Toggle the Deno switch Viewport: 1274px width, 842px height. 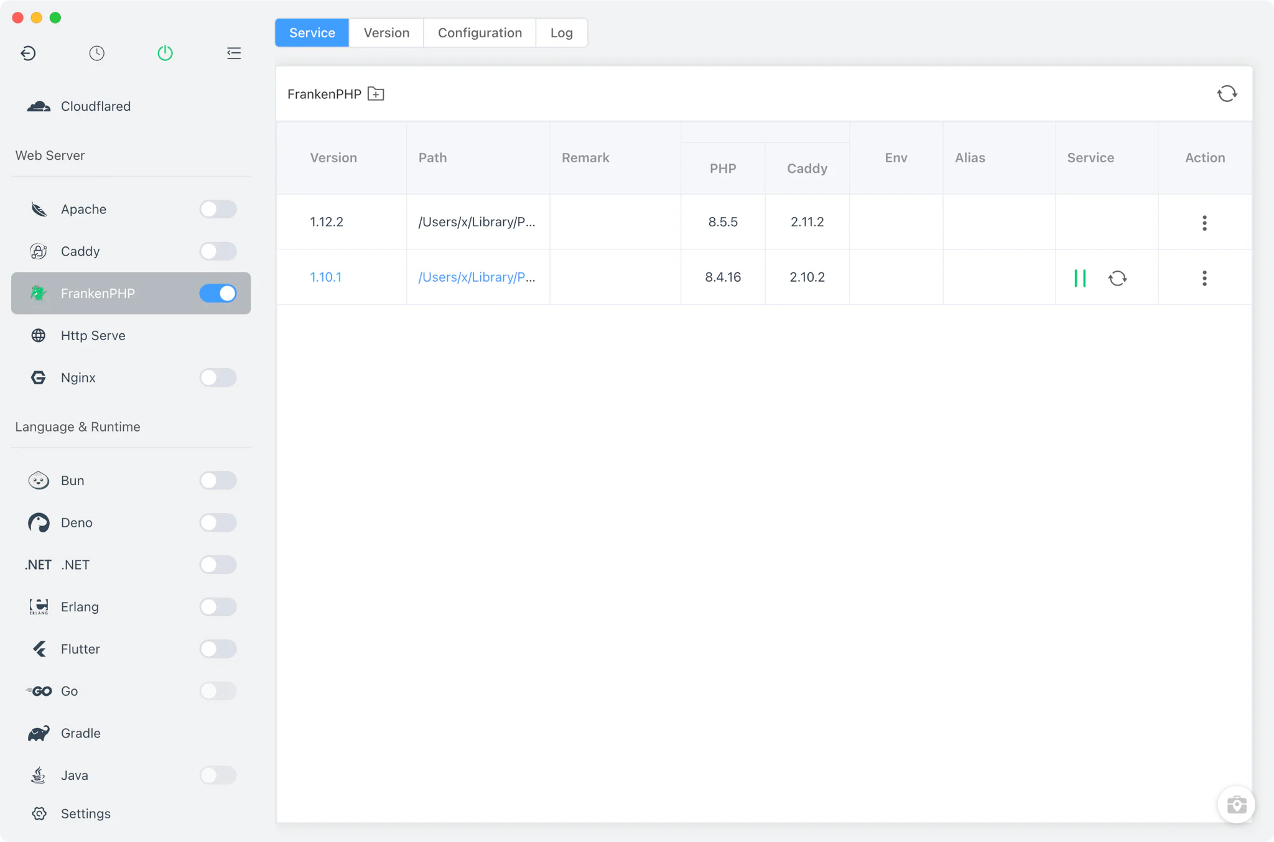[218, 522]
